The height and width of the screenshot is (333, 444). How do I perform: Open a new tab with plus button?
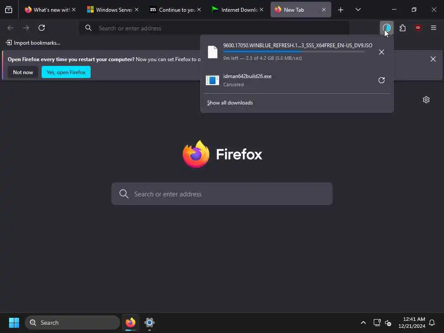point(341,10)
